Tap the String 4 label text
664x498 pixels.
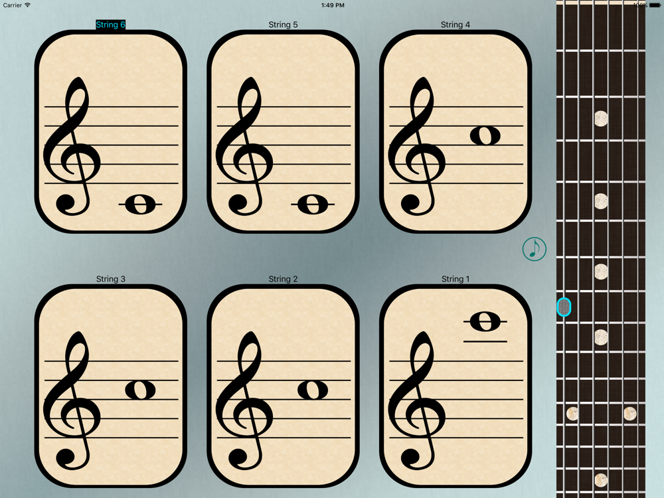click(x=456, y=25)
